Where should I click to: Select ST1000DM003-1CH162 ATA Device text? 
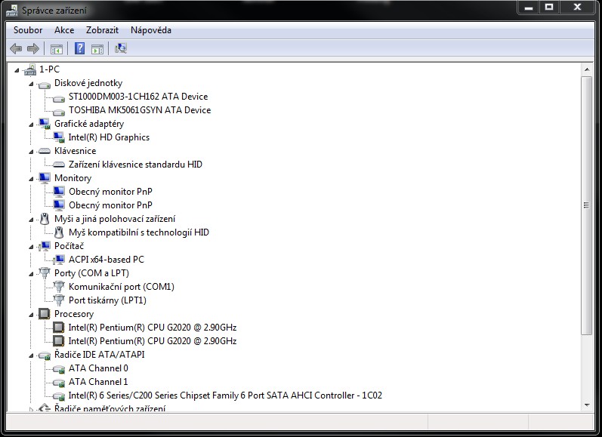tap(138, 97)
